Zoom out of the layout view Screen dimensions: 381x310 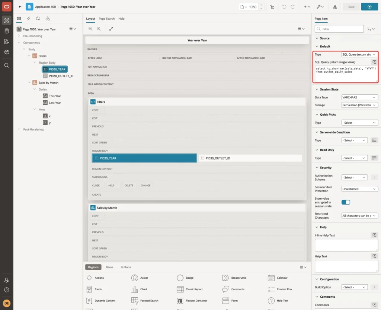[x=90, y=29]
